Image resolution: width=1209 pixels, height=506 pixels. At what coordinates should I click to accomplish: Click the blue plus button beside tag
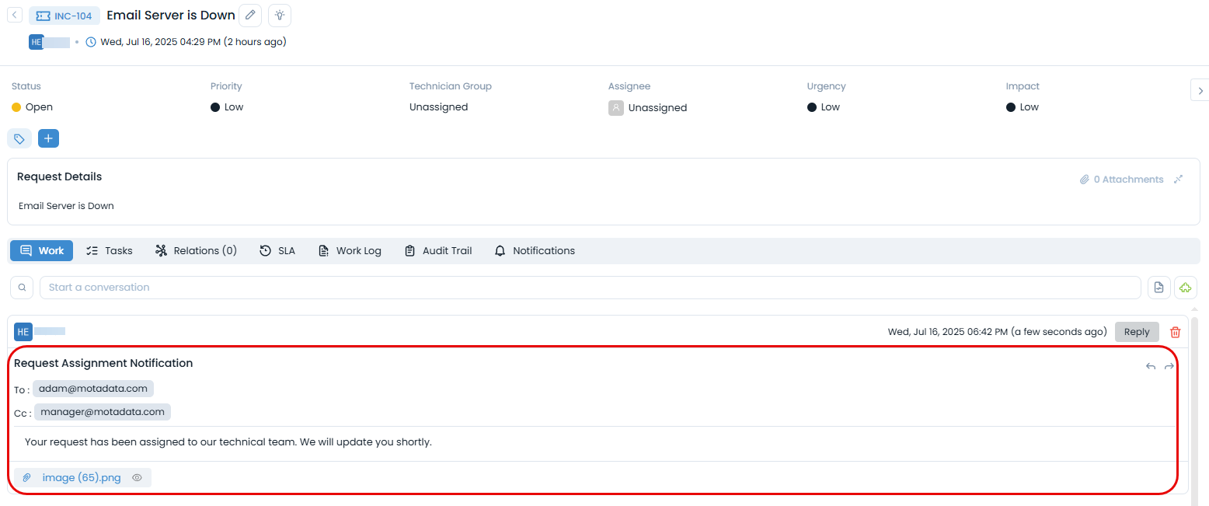tap(48, 138)
